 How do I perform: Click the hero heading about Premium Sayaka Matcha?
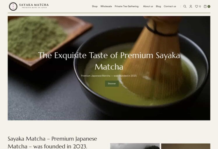click(x=109, y=61)
